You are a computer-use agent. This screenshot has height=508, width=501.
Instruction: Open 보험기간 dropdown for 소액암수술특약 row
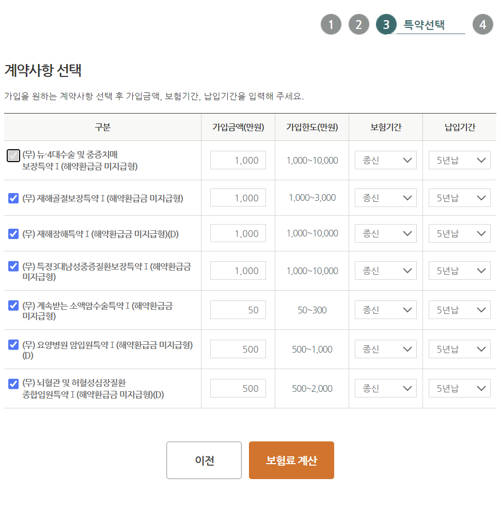pyautogui.click(x=386, y=310)
